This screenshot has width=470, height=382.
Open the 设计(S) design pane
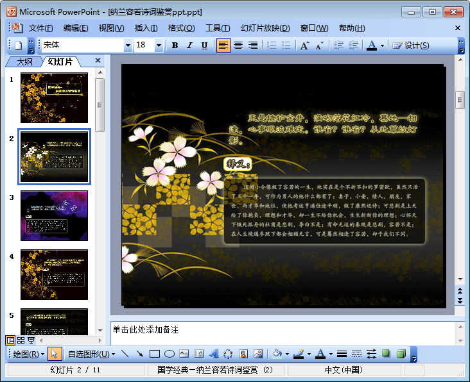coord(411,46)
